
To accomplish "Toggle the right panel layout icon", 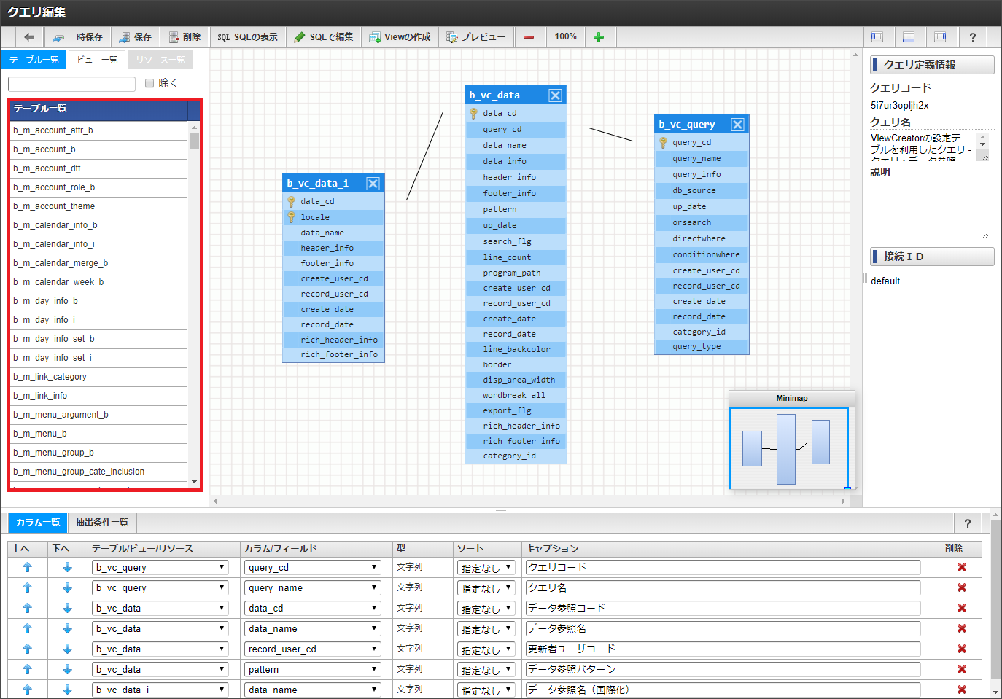I will pyautogui.click(x=940, y=37).
